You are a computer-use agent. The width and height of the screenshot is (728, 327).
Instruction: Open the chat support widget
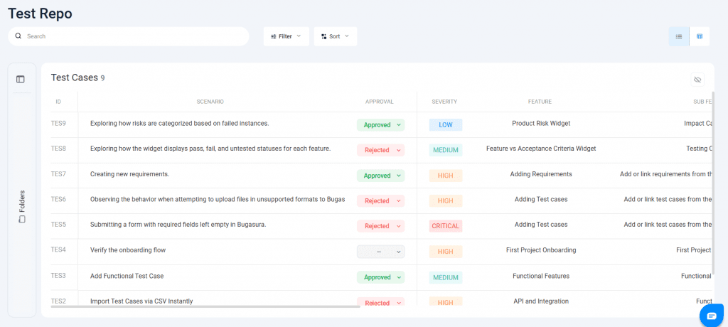712,316
